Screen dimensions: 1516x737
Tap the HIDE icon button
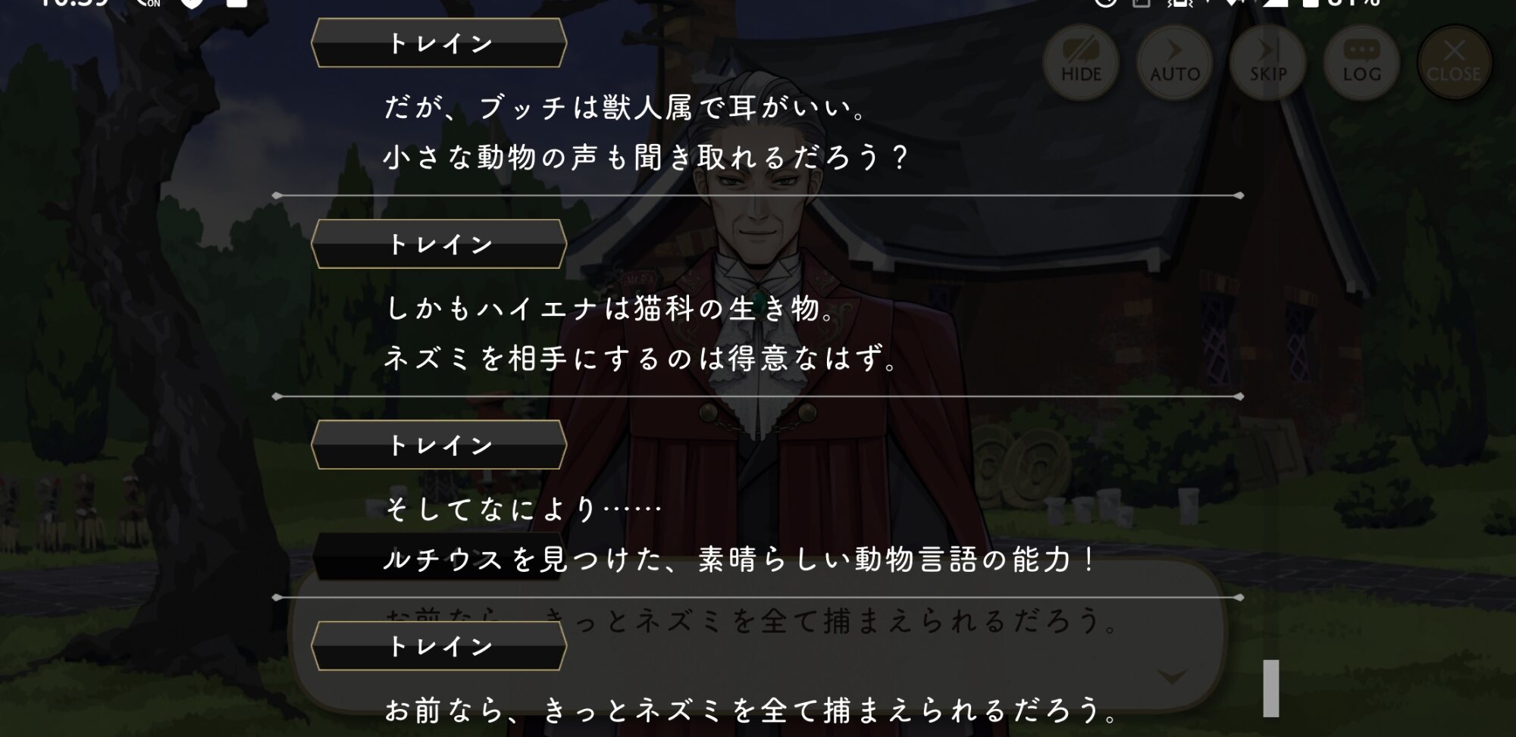1081,62
